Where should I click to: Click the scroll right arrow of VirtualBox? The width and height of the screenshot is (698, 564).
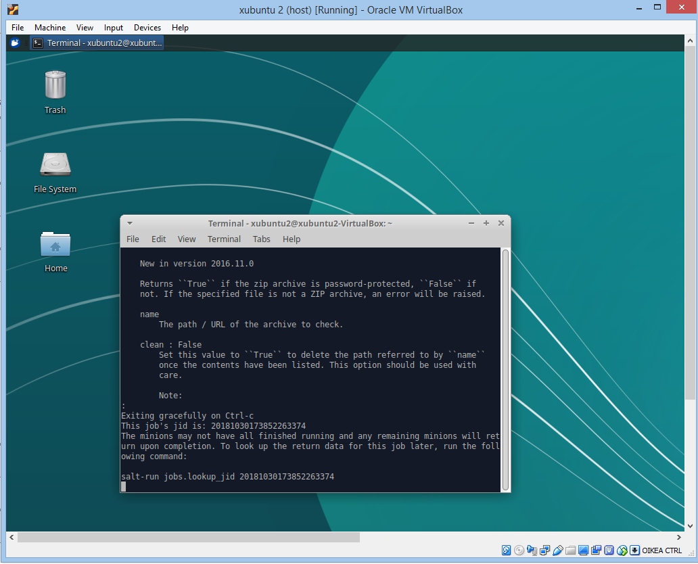coord(679,538)
